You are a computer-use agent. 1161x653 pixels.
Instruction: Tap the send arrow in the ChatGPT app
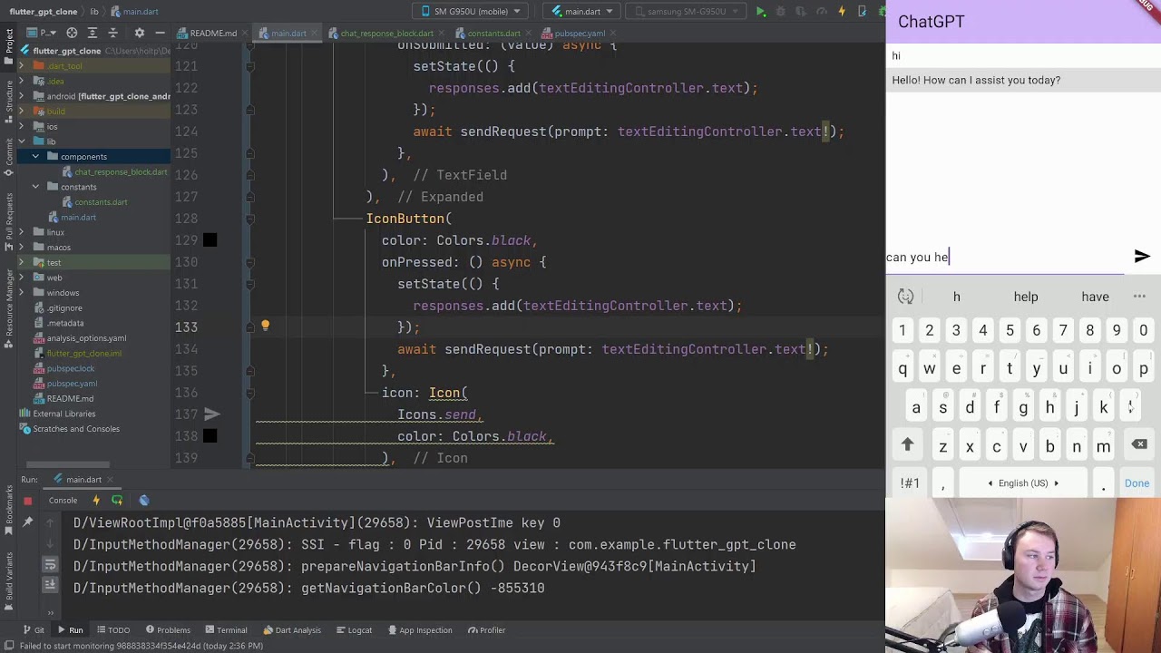[x=1142, y=257]
